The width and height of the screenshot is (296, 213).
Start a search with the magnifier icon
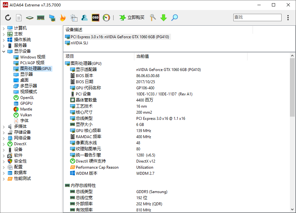point(174,18)
